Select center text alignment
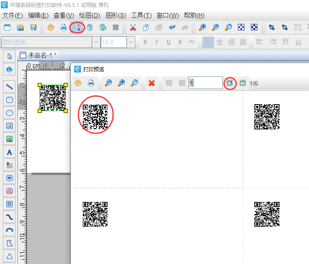309x264 pixels. [x=220, y=42]
